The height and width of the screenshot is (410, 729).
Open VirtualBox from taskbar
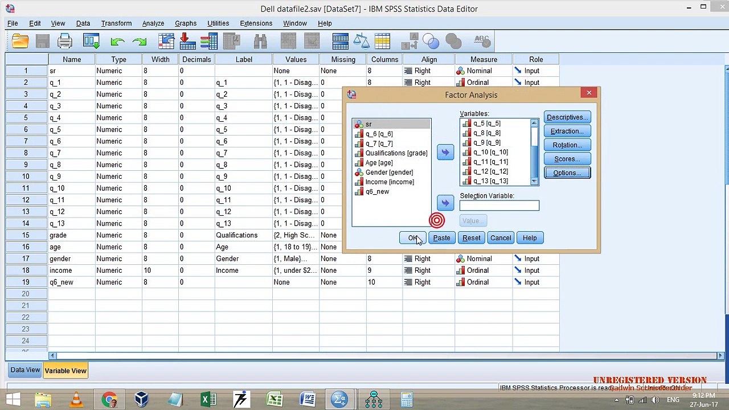point(142,400)
